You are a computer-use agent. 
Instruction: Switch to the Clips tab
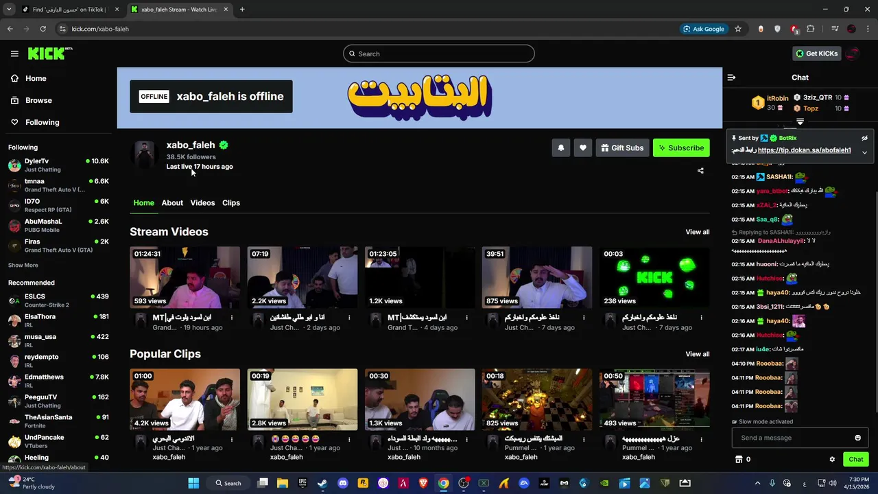tap(231, 202)
